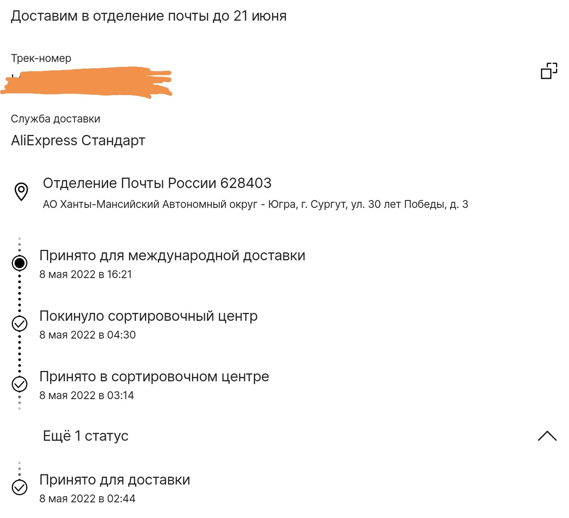Select the "Принято для доставки" status text
This screenshot has height=518, width=569.
click(115, 480)
